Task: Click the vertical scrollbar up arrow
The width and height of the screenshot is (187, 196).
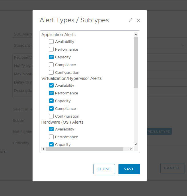Action: tap(136, 35)
